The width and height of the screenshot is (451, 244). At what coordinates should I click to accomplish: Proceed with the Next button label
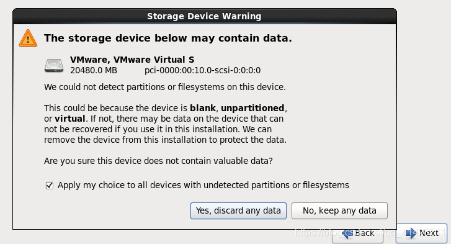(x=429, y=233)
